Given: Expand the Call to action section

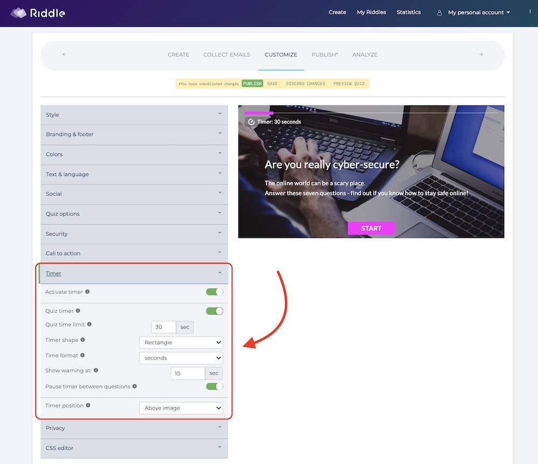Looking at the screenshot, I should (x=134, y=254).
